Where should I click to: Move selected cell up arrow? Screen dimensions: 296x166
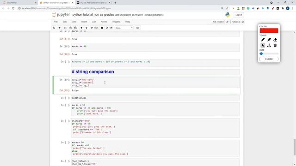(x=81, y=28)
